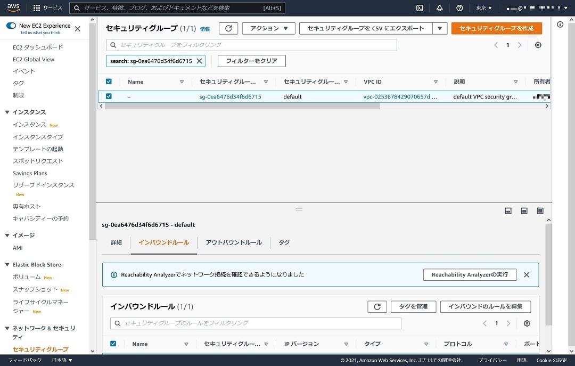Refresh the inbound rules list
This screenshot has width=575, height=366.
point(377,306)
